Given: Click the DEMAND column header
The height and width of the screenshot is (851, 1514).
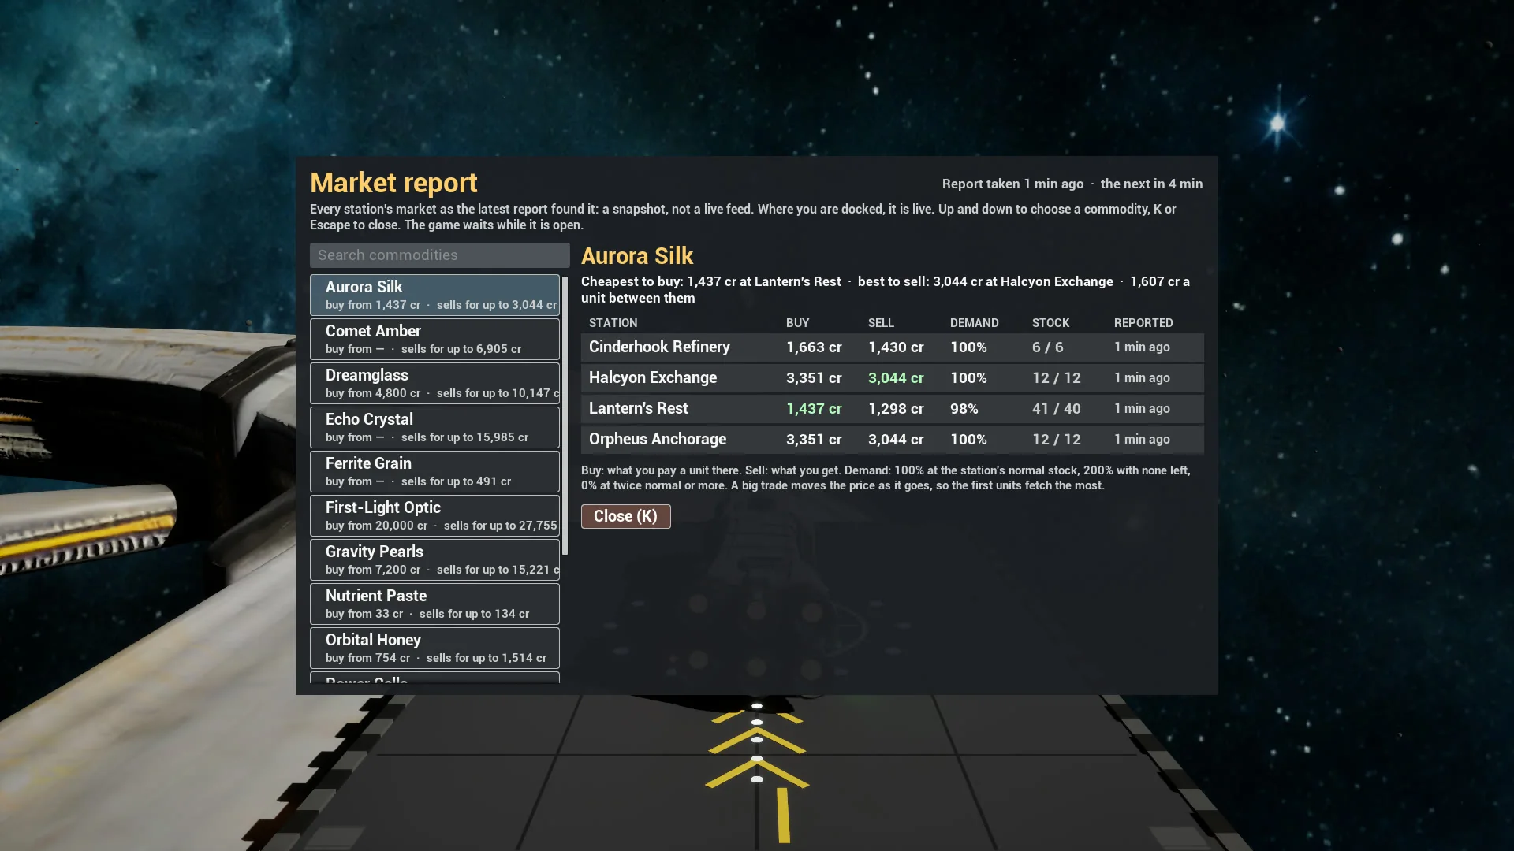Looking at the screenshot, I should (974, 323).
